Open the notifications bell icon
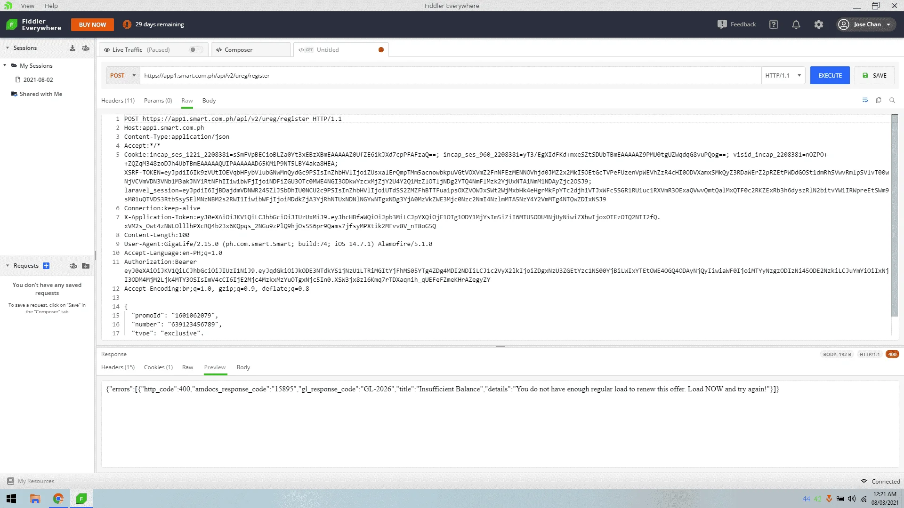Viewport: 904px width, 508px height. (x=796, y=24)
